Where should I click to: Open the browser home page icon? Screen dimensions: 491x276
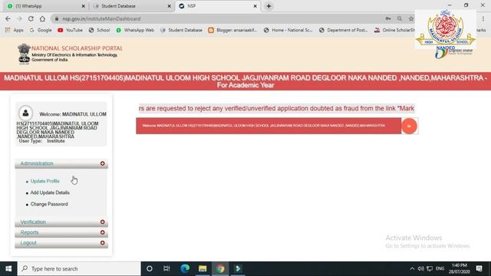tap(42, 18)
